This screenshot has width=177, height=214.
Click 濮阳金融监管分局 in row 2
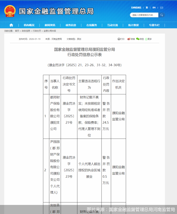(x=118, y=170)
